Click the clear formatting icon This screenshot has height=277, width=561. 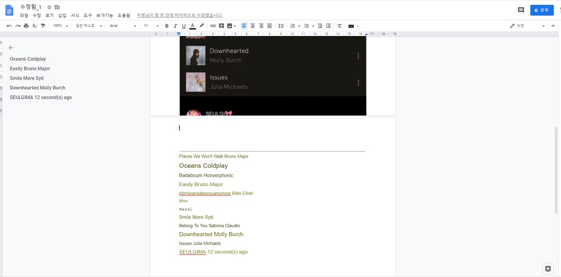click(x=339, y=26)
